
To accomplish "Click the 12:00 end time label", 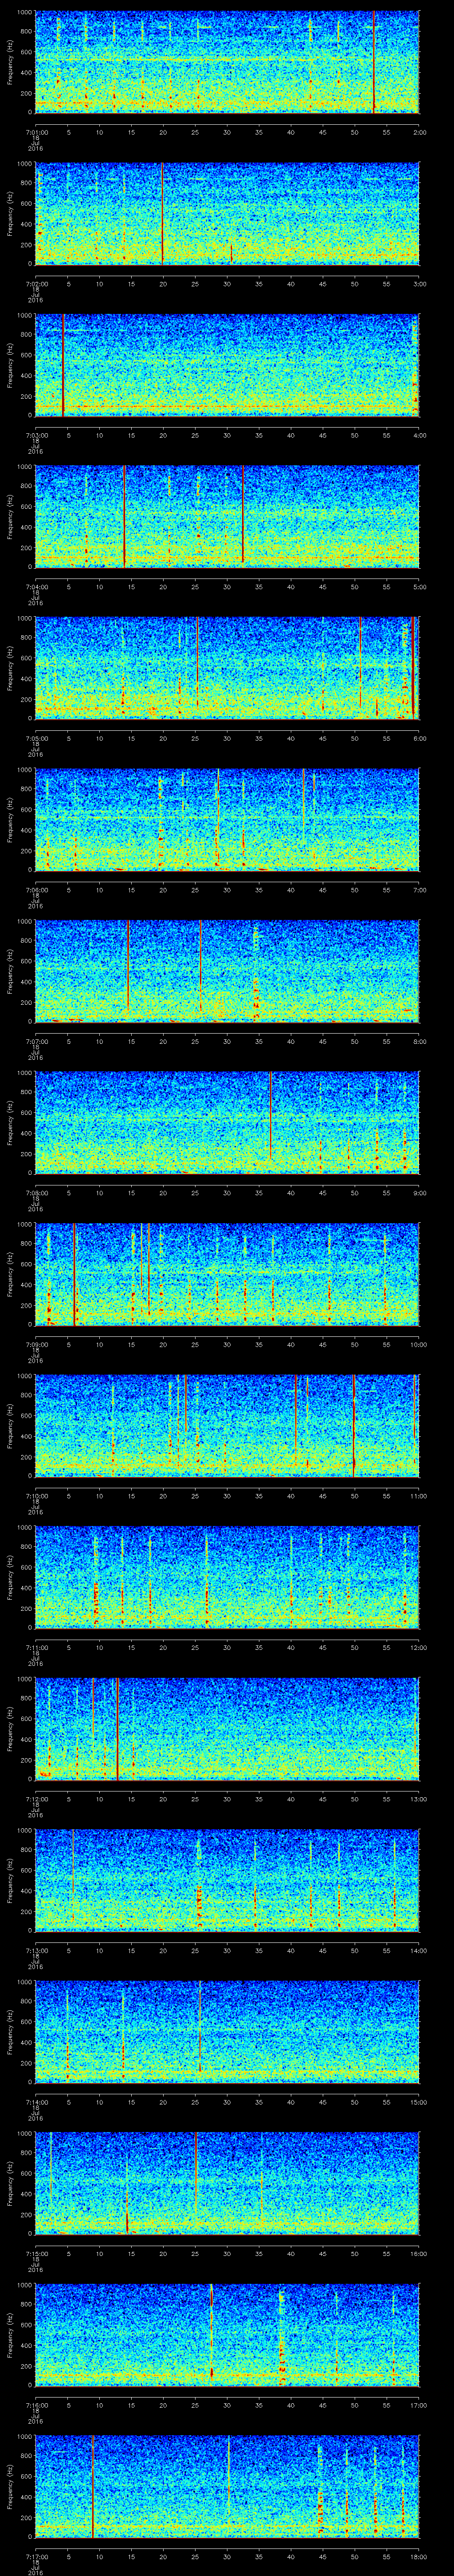I will pyautogui.click(x=418, y=1647).
